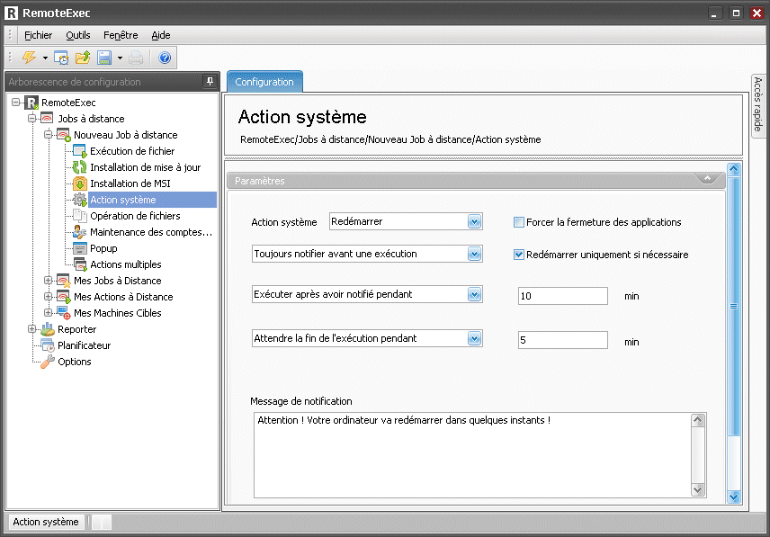Click the Mes Jobs à Distance icon
Screen dimensions: 770x537
pyautogui.click(x=64, y=281)
